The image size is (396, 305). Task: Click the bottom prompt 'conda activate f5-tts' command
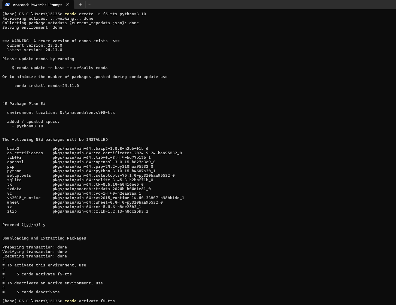90,301
